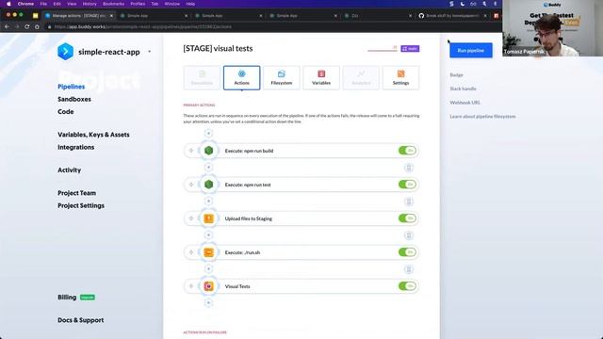The height and width of the screenshot is (339, 603).
Task: Toggle off Execute ./run.sh action
Action: (407, 252)
